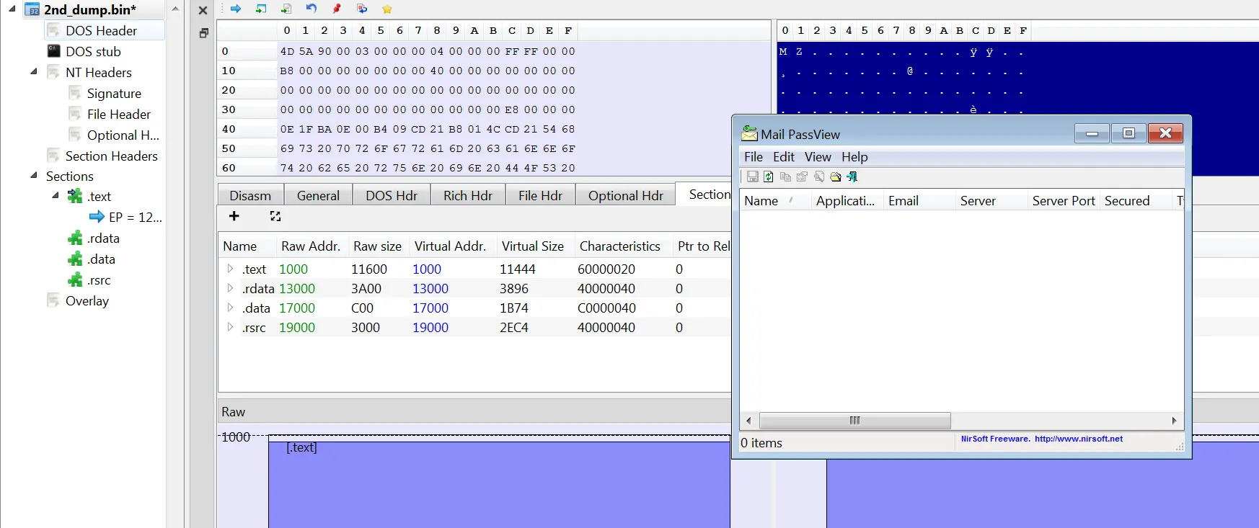Collapse the .text node in the tree
The width and height of the screenshot is (1259, 528).
(55, 195)
